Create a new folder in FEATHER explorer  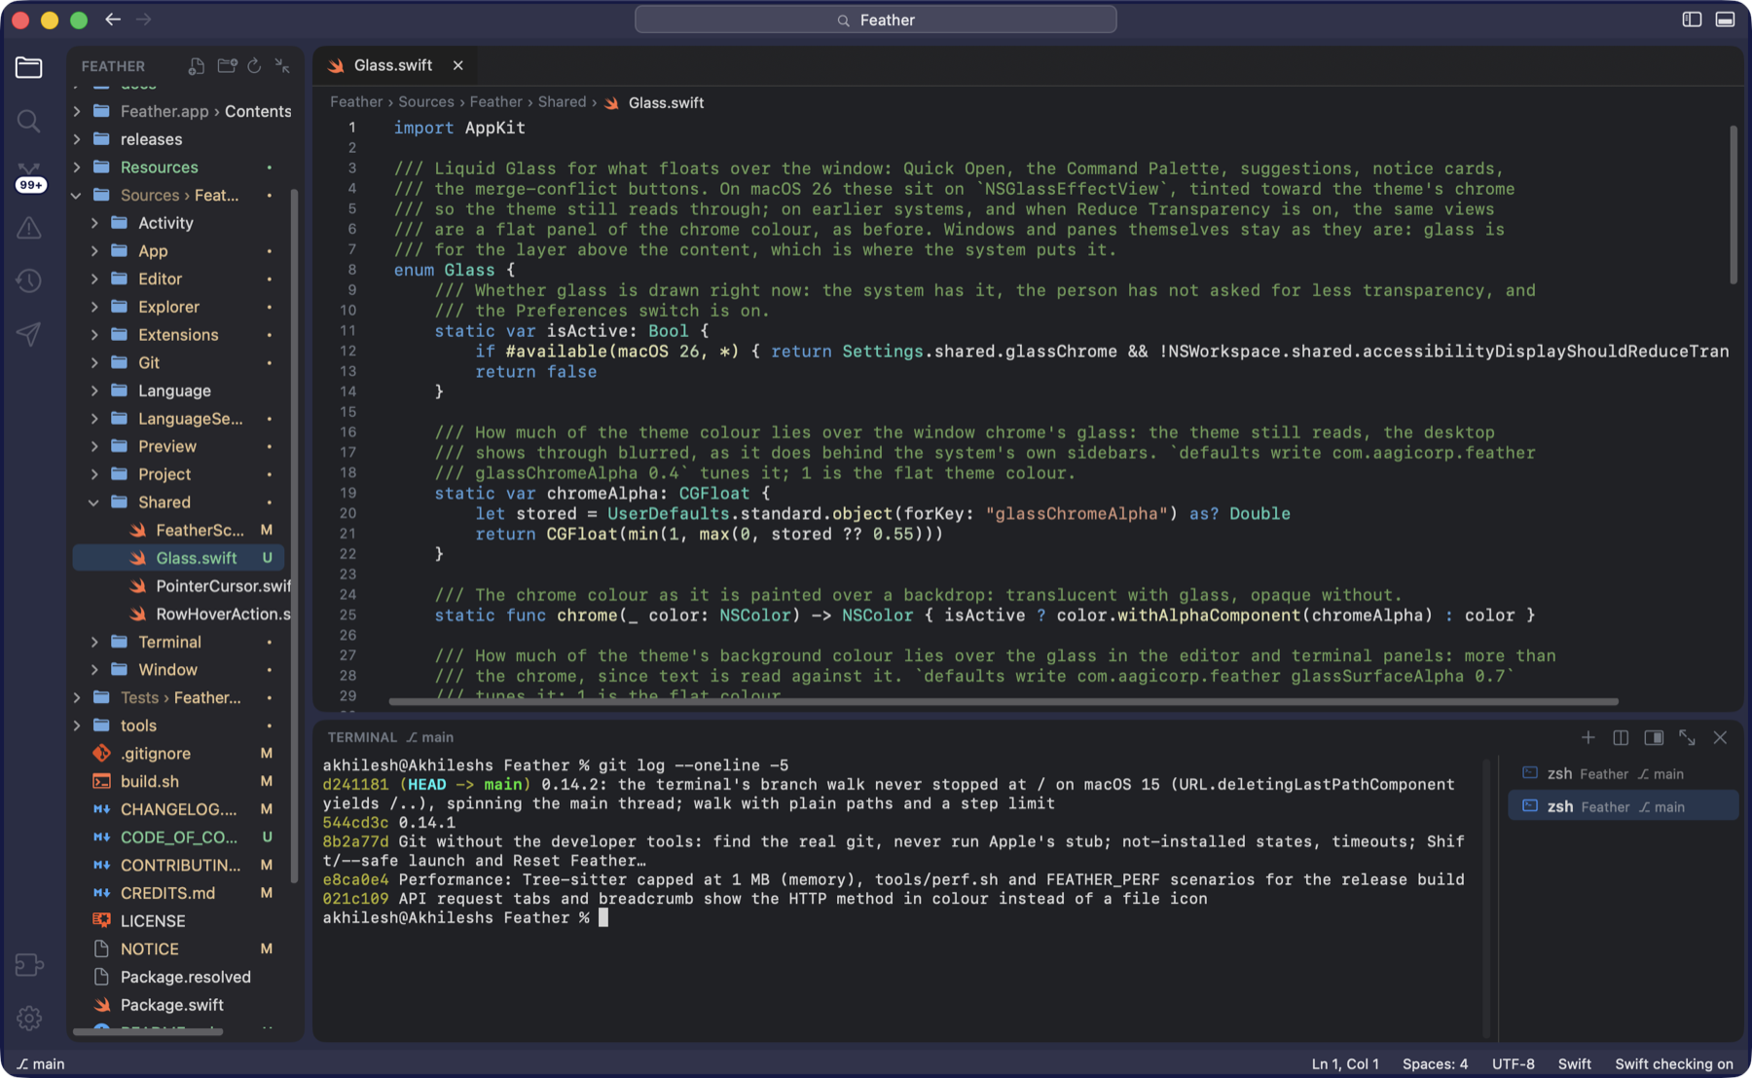227,66
